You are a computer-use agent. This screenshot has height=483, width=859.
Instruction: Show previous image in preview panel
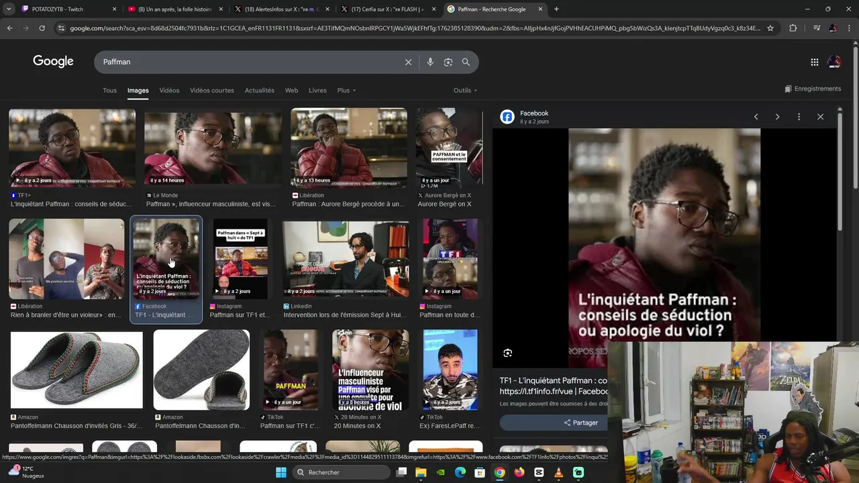pyautogui.click(x=756, y=117)
